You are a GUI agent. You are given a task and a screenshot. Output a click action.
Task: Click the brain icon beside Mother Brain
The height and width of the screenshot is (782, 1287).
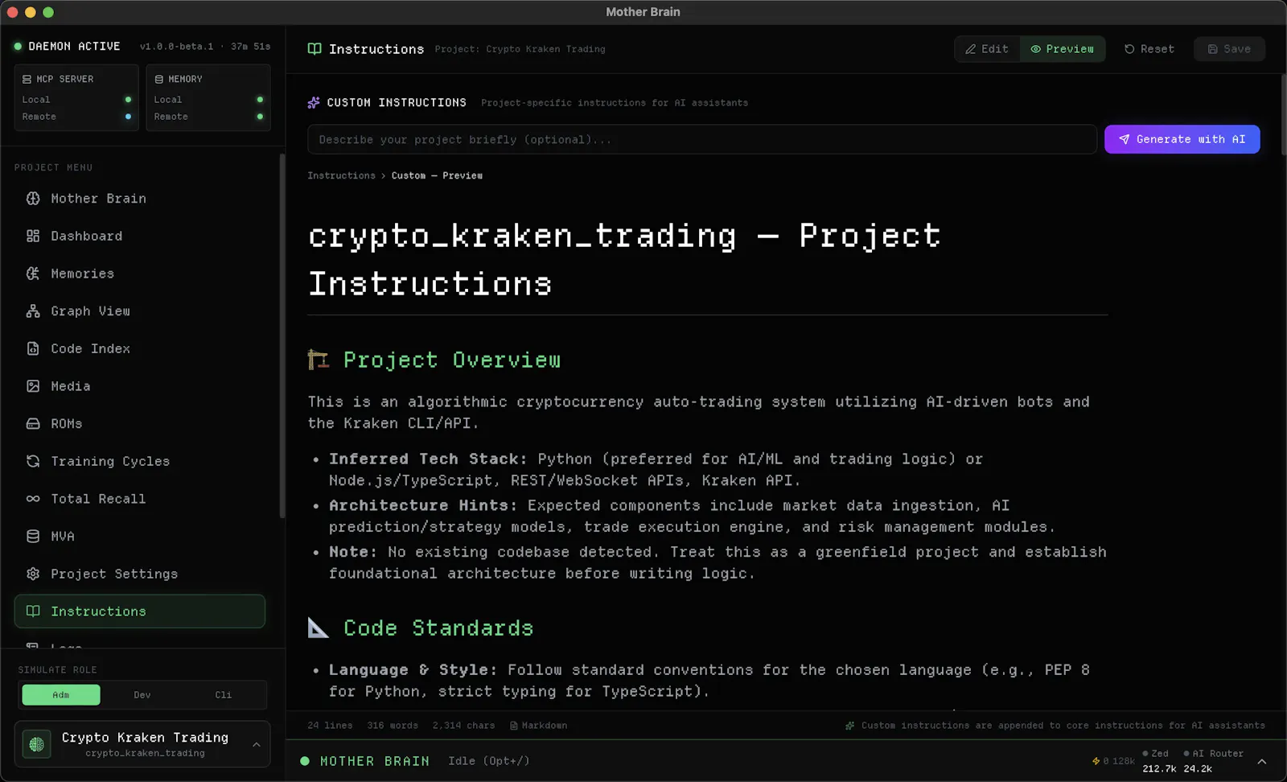[33, 199]
